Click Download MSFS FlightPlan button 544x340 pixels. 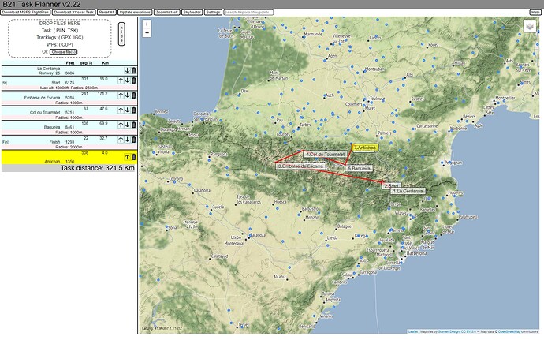coord(25,12)
